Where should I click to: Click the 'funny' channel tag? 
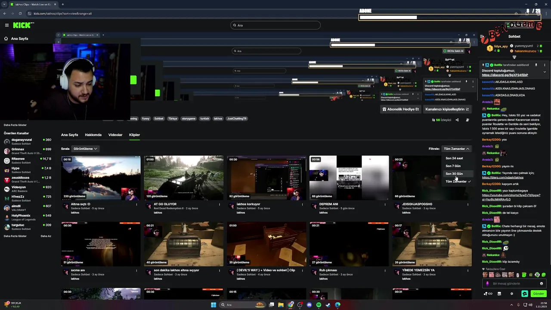145,118
